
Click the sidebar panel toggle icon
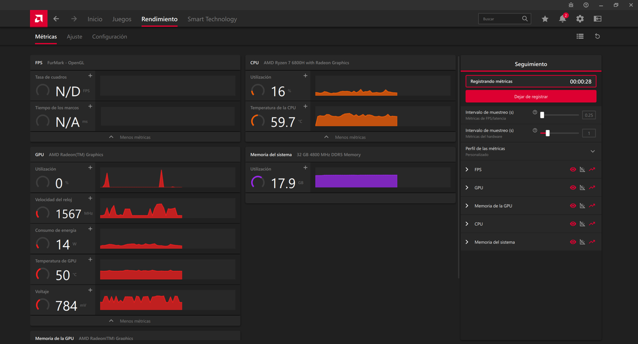coord(597,19)
